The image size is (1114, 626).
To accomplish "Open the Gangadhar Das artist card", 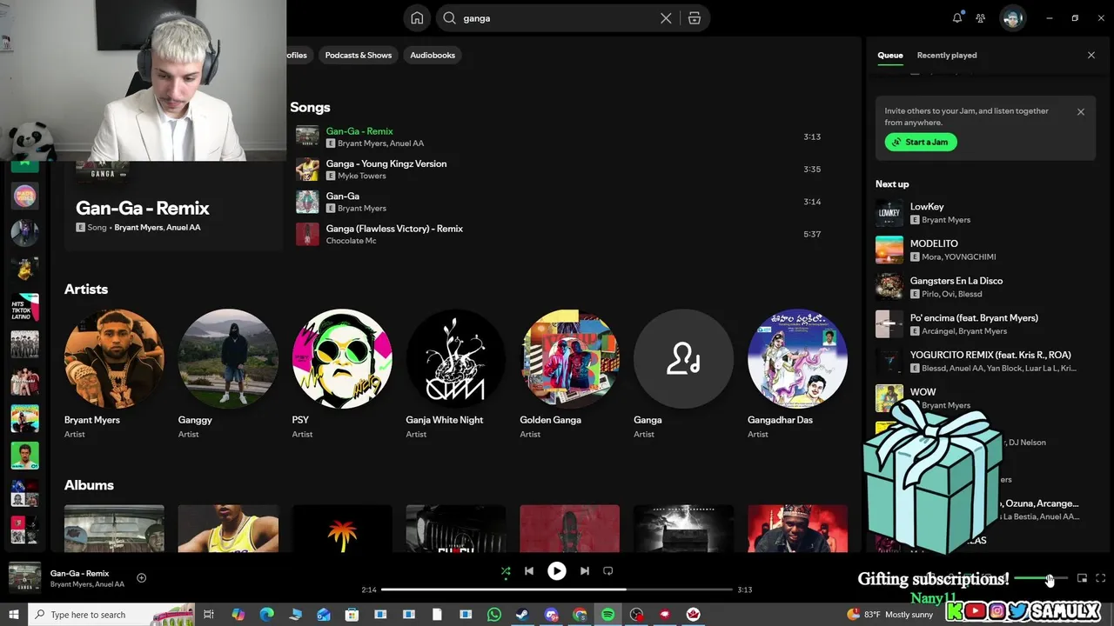I will click(797, 373).
